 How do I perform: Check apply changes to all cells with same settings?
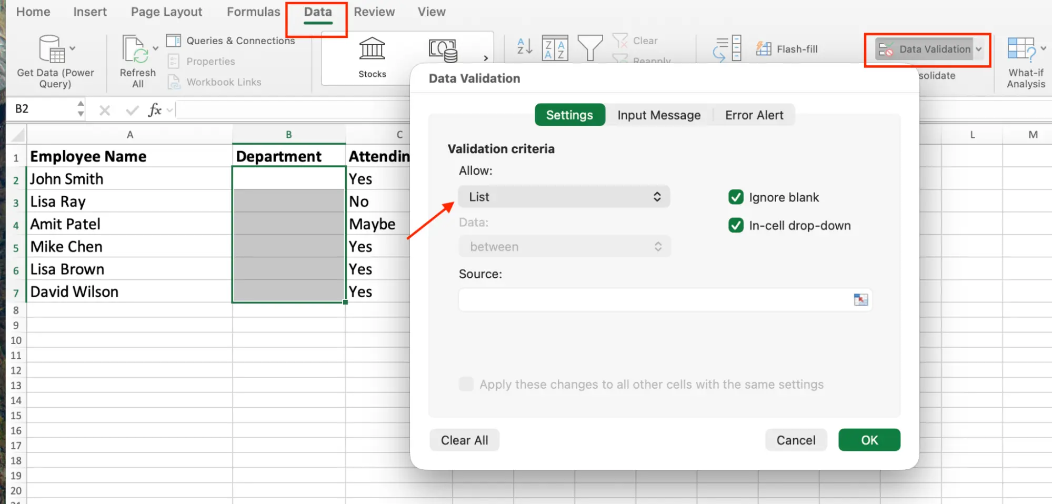tap(466, 384)
